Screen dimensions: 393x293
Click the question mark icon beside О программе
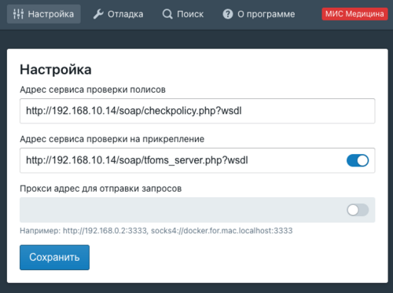(228, 14)
